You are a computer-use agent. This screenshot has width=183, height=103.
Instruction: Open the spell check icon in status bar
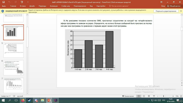14,96
